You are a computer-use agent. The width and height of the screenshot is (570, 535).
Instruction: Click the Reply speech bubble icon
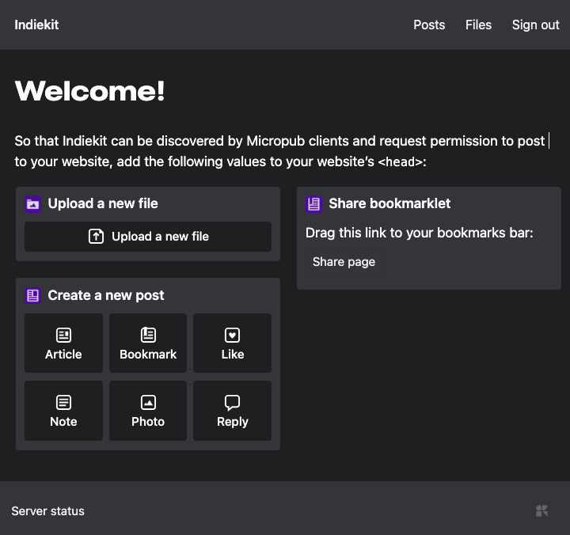point(232,403)
